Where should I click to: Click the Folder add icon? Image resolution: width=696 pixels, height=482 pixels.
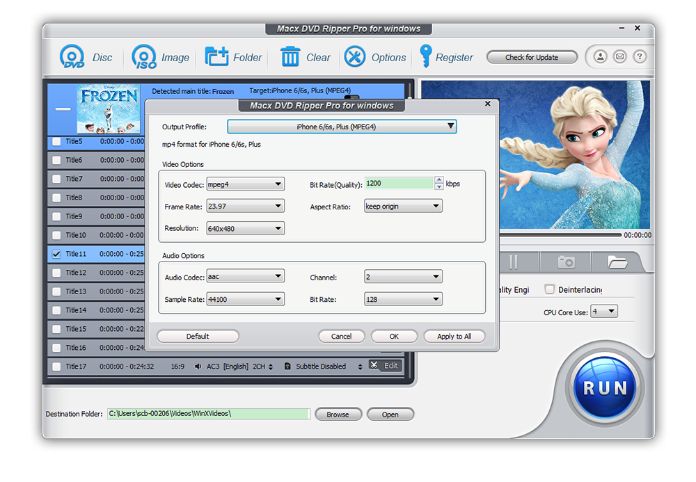tap(216, 56)
